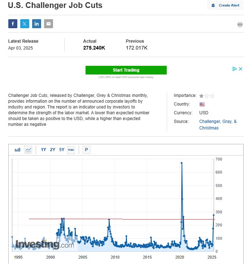Select the 2Y chart range
244x264 pixels.
tap(53, 150)
